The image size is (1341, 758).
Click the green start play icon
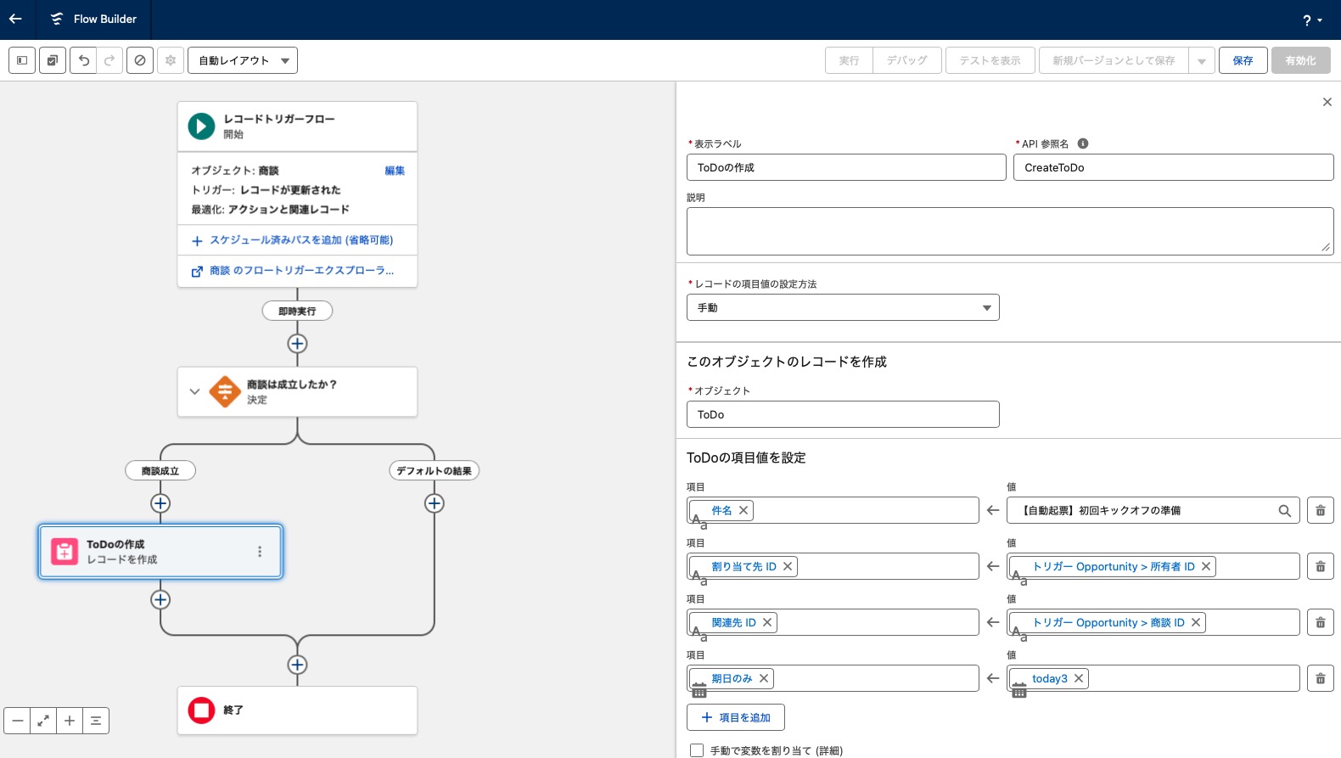201,126
